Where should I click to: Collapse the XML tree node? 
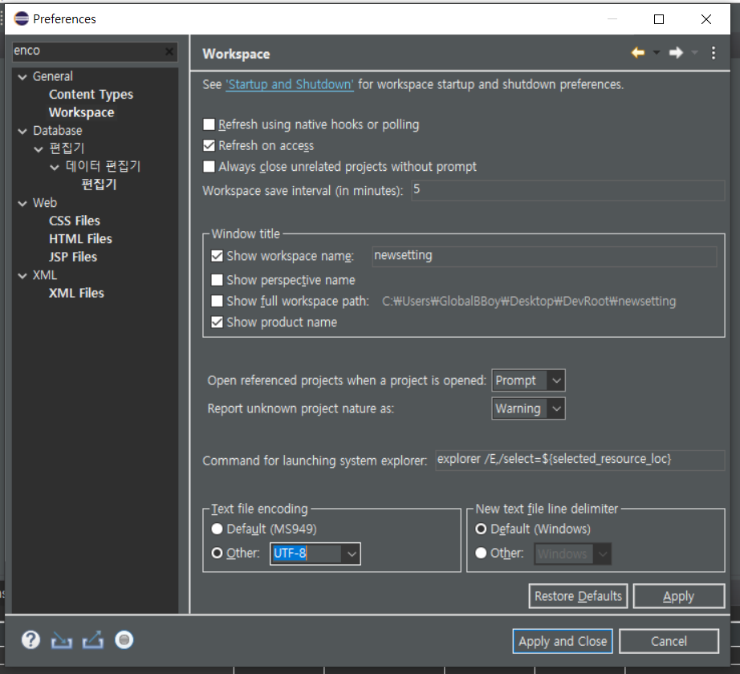click(22, 275)
